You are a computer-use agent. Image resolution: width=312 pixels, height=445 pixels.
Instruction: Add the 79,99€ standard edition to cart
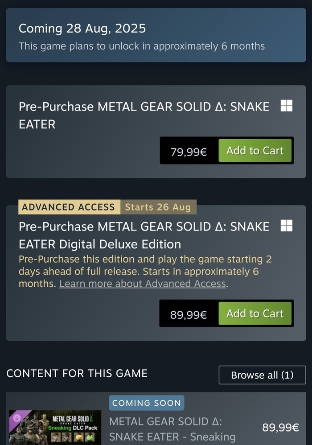tap(255, 151)
